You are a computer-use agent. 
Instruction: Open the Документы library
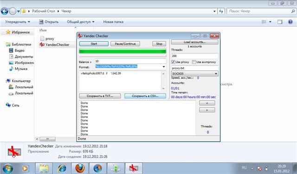point(21,57)
